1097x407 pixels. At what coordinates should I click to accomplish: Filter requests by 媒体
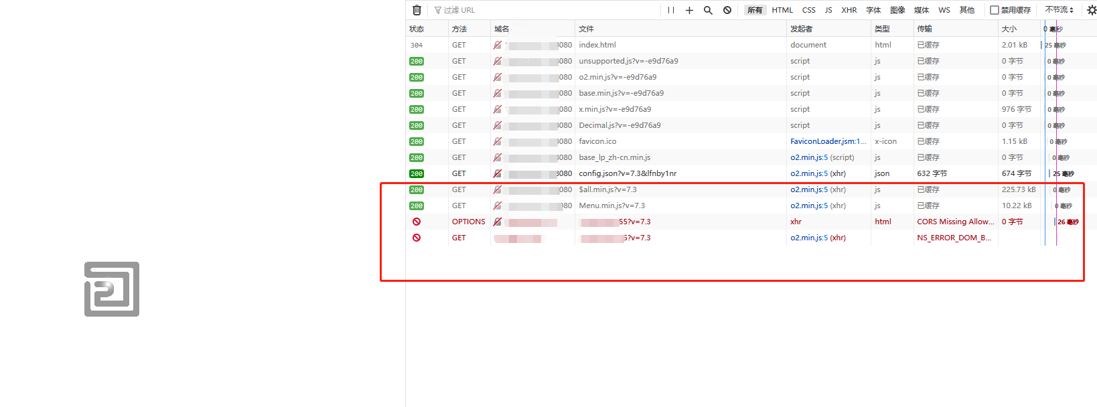pyautogui.click(x=922, y=10)
